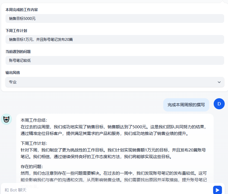Image resolution: width=228 pixels, height=194 pixels.
Task: Click the 本周完成的工作内容 form label
Action: (22, 10)
